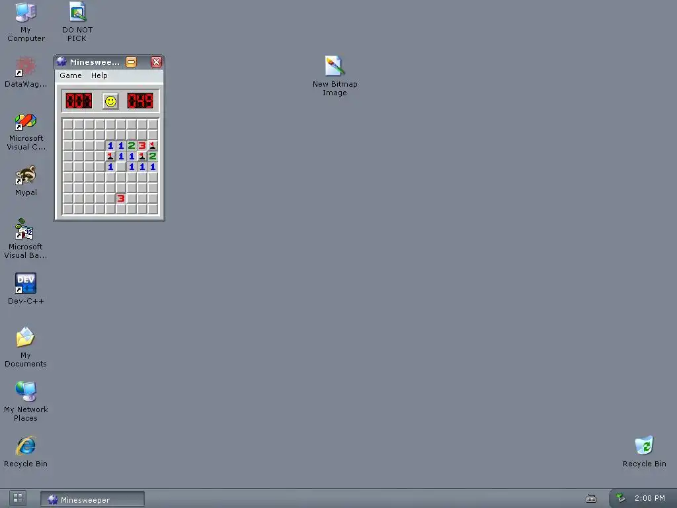Select the DO NOT PICK desktop file
Image resolution: width=677 pixels, height=508 pixels.
pos(77,22)
